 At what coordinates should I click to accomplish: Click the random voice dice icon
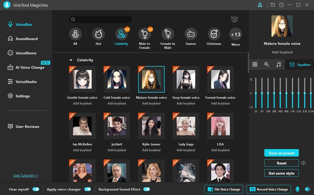click(235, 19)
